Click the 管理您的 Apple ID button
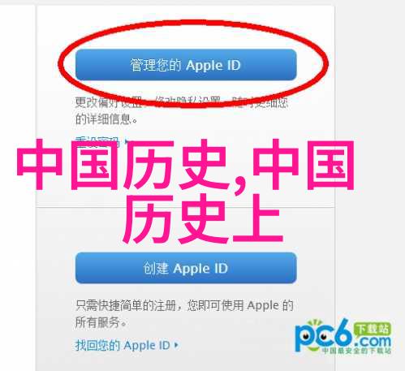This screenshot has width=405, height=371. click(x=186, y=65)
